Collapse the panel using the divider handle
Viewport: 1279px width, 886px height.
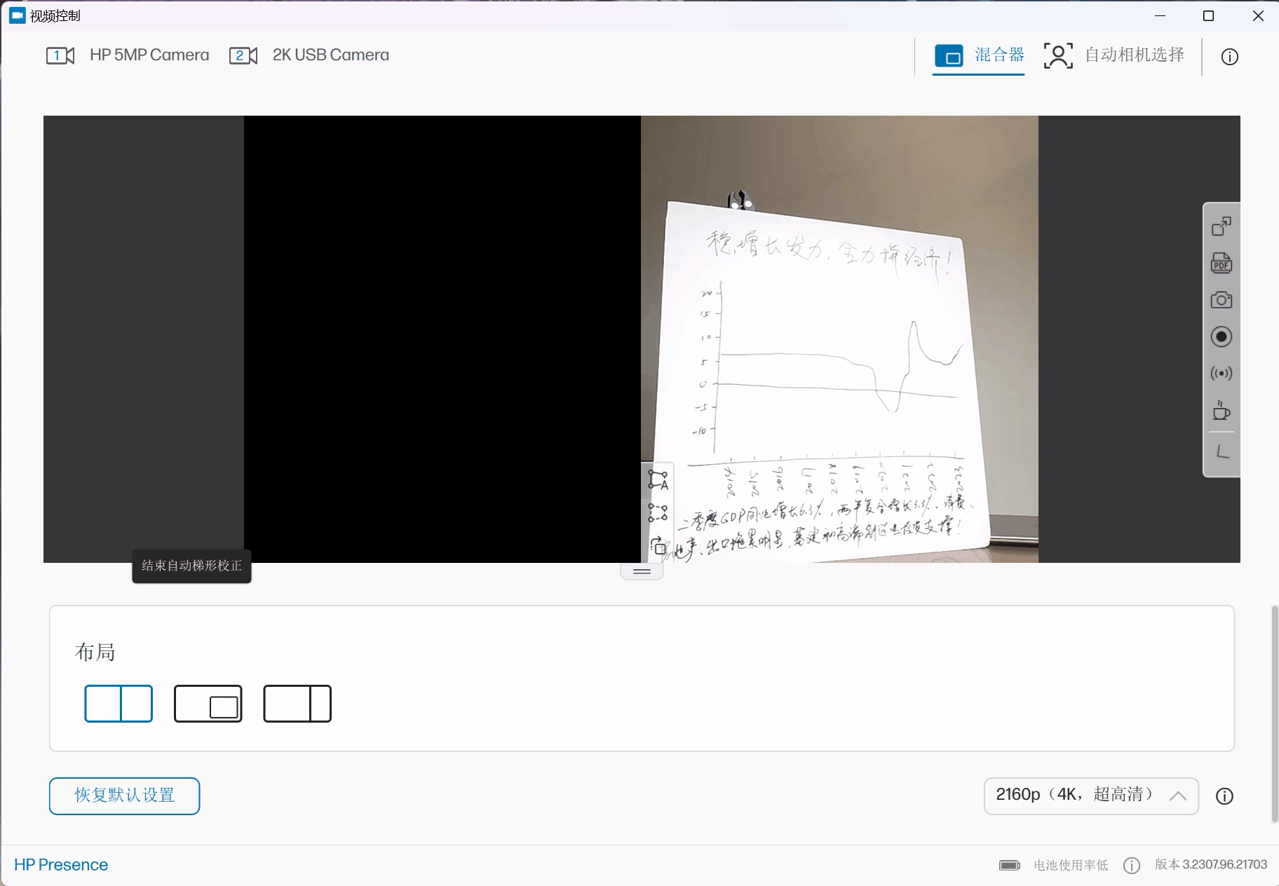pyautogui.click(x=642, y=572)
